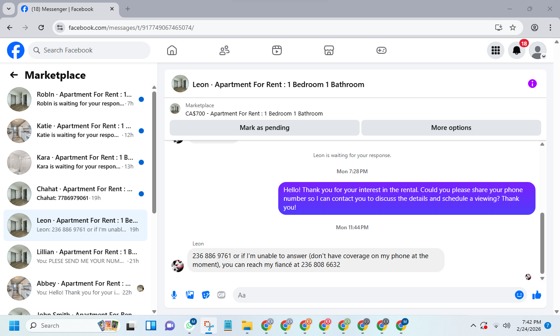Go to the Home feed icon
The height and width of the screenshot is (336, 560).
point(172,50)
